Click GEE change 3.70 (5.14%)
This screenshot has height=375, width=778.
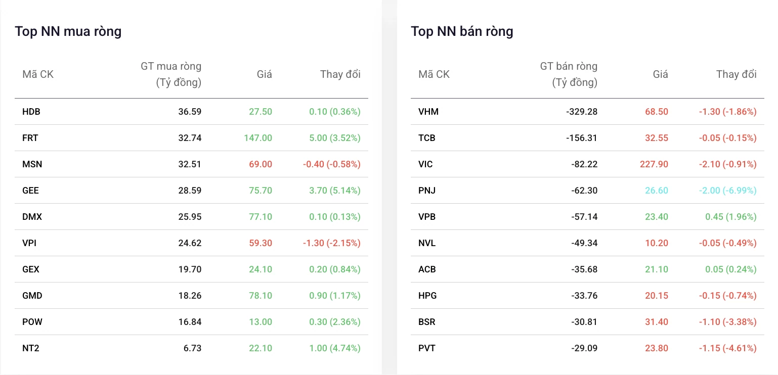coord(335,191)
